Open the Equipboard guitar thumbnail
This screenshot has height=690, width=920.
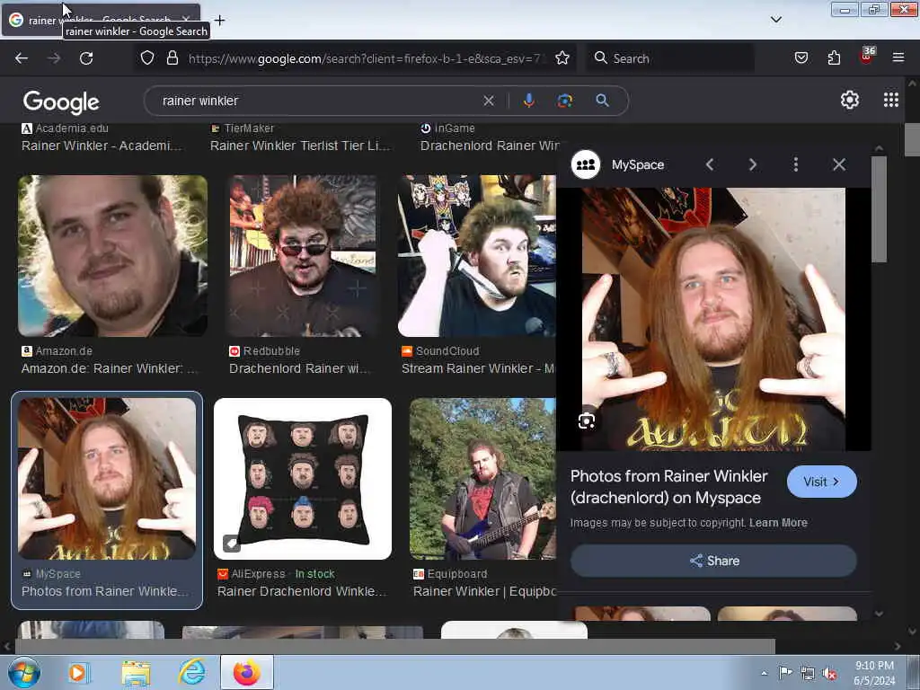pos(482,479)
